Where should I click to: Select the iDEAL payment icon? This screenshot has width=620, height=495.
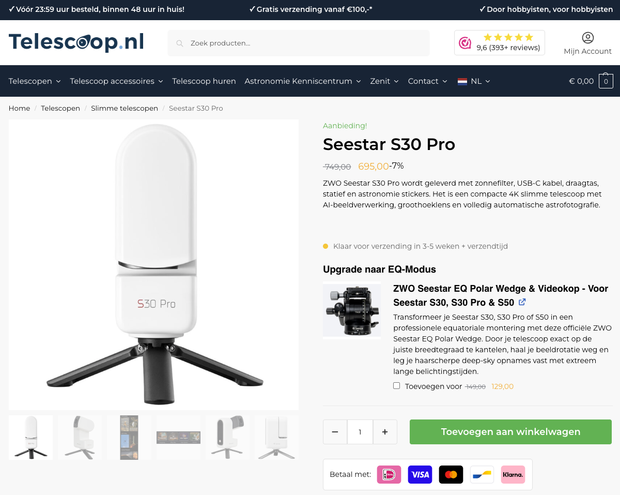tap(389, 474)
